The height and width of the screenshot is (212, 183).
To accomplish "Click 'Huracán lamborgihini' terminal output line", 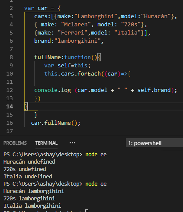I will coord(34,191).
